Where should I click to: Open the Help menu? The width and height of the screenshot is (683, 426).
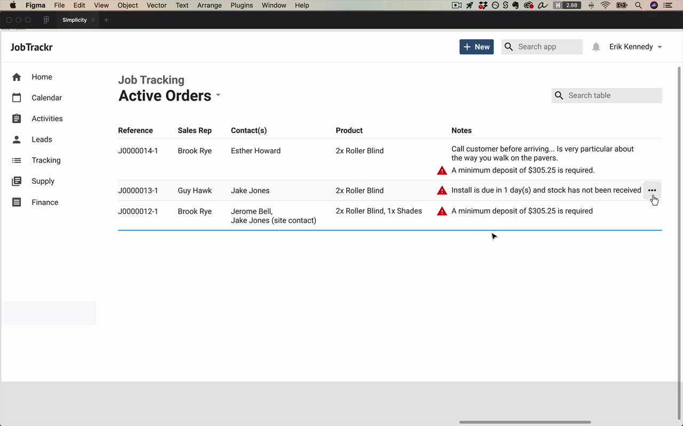302,5
